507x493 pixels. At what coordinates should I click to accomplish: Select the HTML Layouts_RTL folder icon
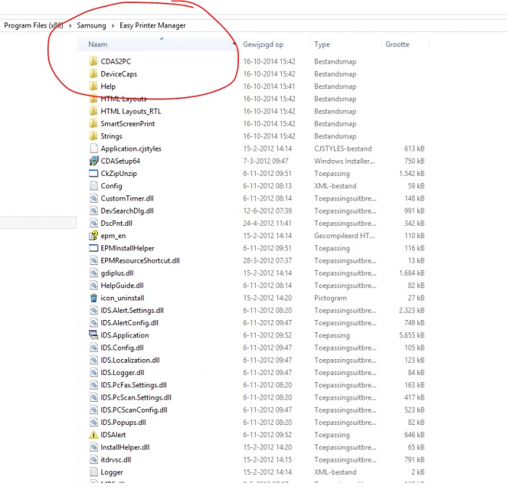93,111
